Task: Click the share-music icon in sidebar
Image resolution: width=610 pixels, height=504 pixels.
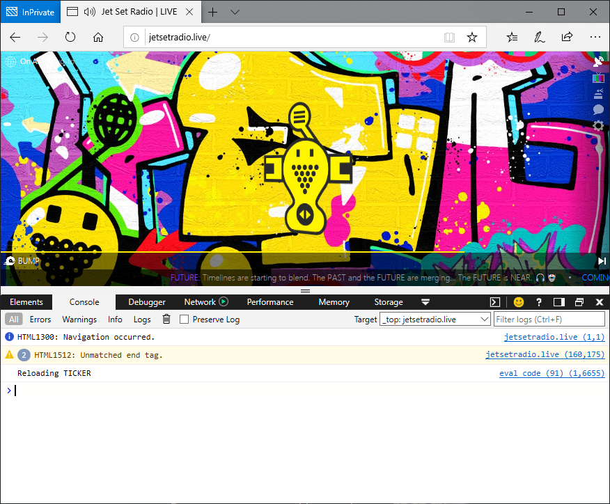Action: tap(598, 94)
